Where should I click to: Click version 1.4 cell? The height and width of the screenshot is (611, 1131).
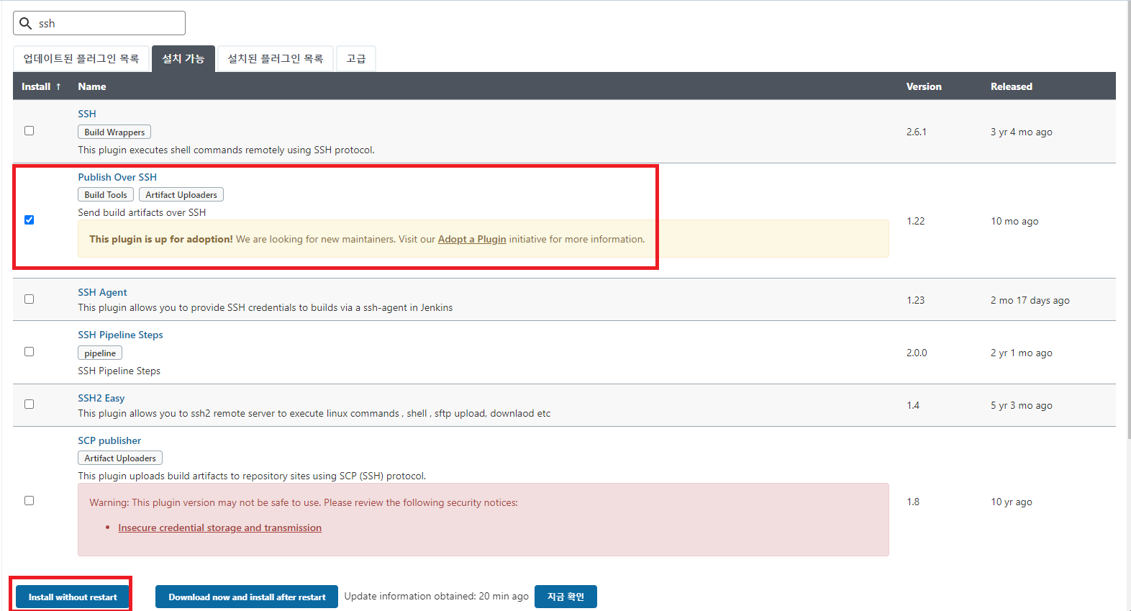tap(913, 405)
